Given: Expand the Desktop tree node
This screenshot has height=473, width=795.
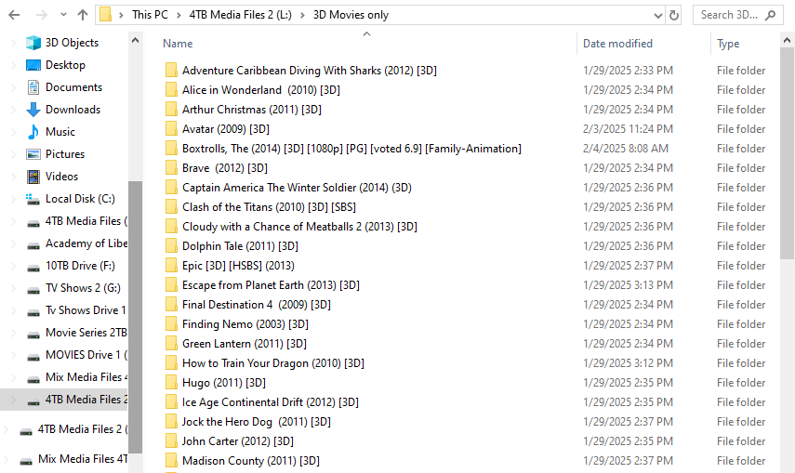Looking at the screenshot, I should point(13,65).
